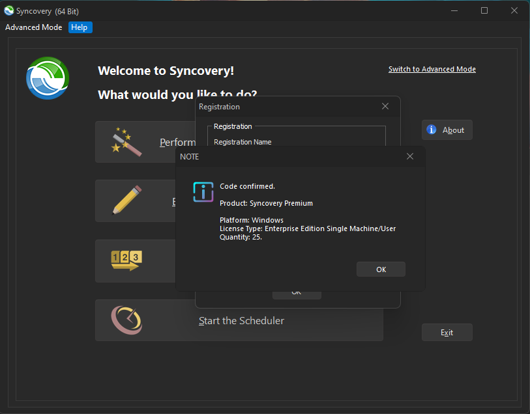Click the info icon in NOTE dialog
This screenshot has height=414, width=530.
pyautogui.click(x=203, y=192)
